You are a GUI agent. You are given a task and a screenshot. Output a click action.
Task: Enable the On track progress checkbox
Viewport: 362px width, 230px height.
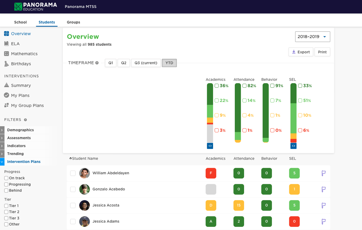point(6,178)
